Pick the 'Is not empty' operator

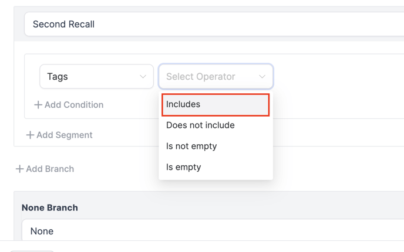tap(191, 146)
